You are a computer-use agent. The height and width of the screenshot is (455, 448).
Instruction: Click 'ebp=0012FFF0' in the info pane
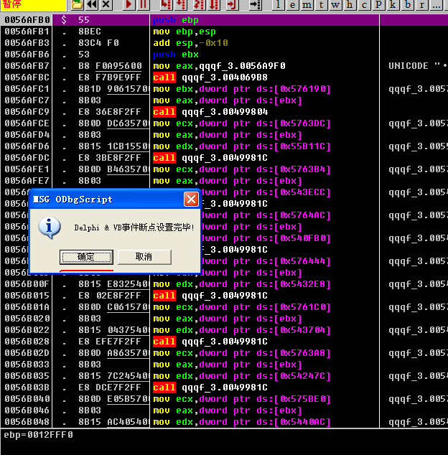38,435
